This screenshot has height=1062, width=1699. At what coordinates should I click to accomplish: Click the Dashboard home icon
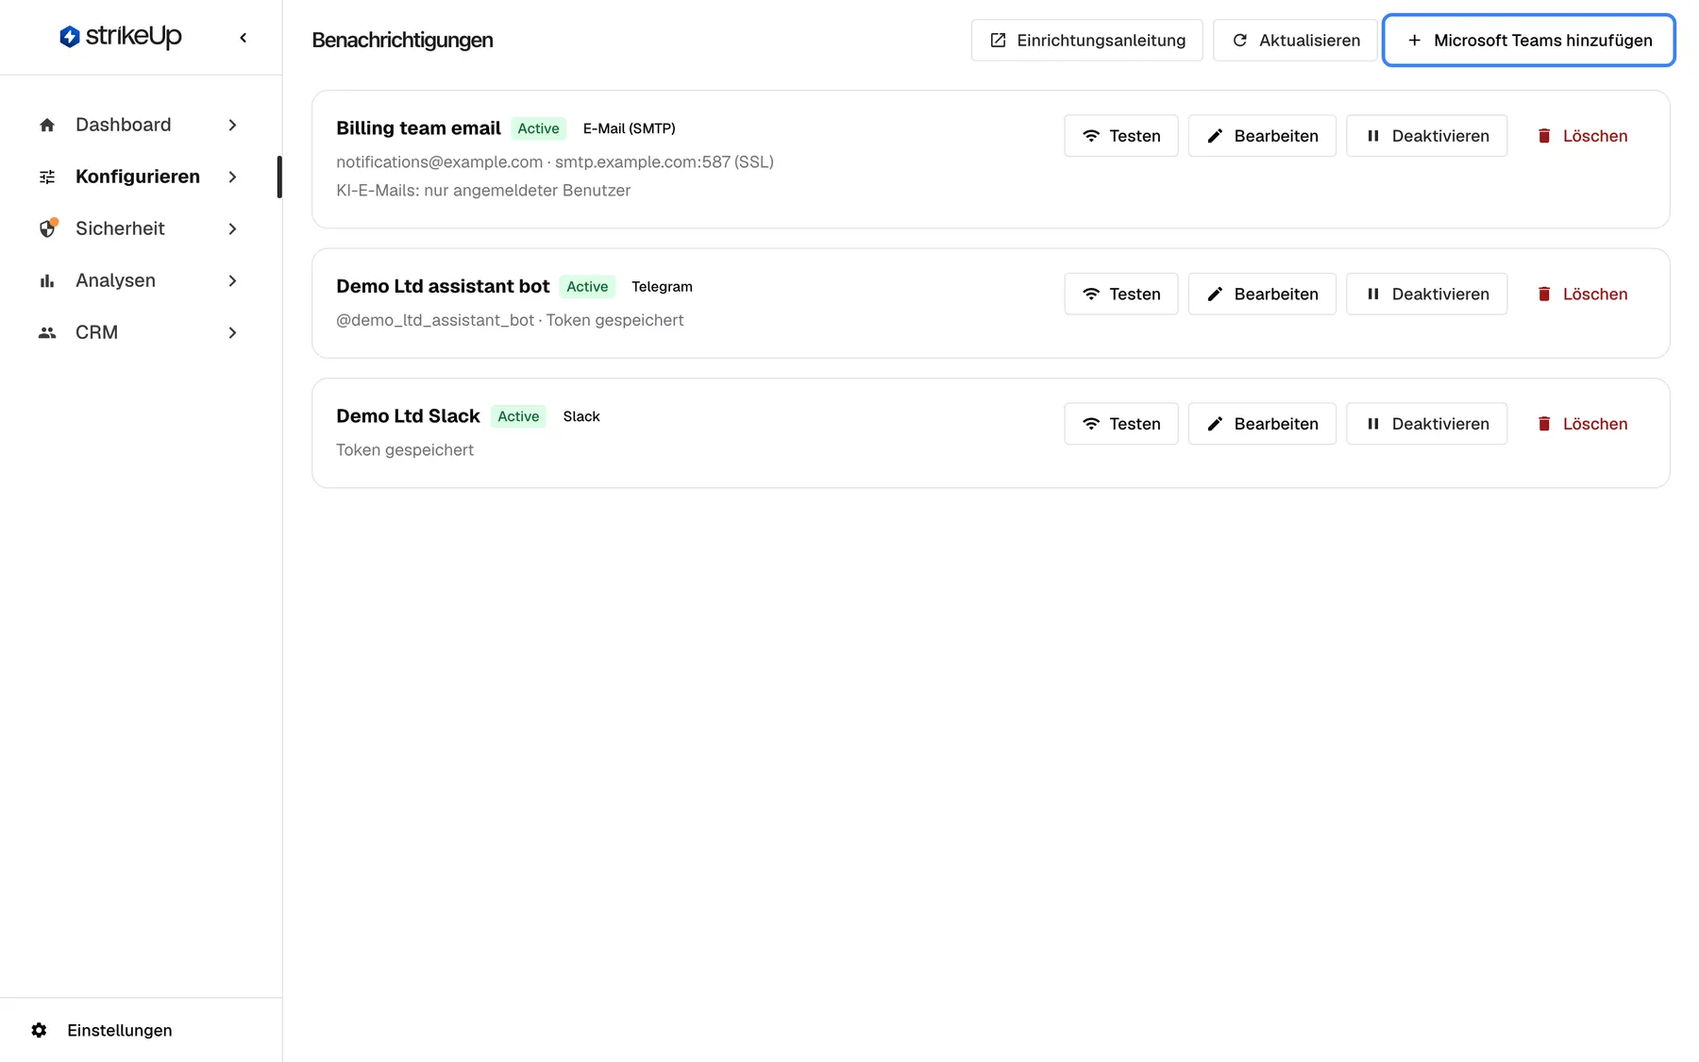pos(47,125)
